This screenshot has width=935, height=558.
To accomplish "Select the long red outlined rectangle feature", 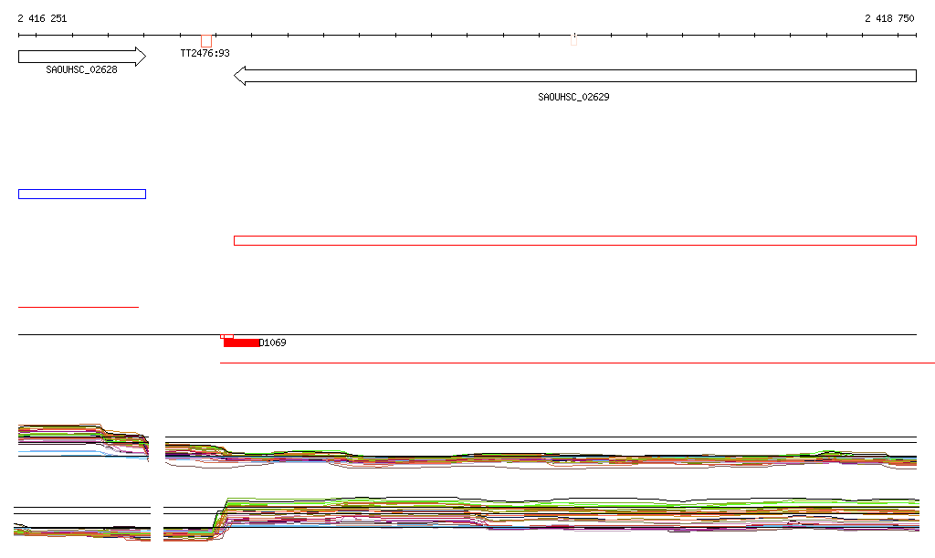I will click(574, 240).
